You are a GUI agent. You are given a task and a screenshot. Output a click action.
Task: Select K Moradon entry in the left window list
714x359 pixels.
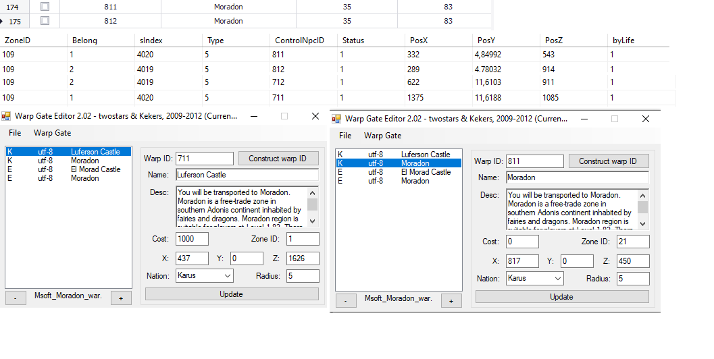click(68, 161)
